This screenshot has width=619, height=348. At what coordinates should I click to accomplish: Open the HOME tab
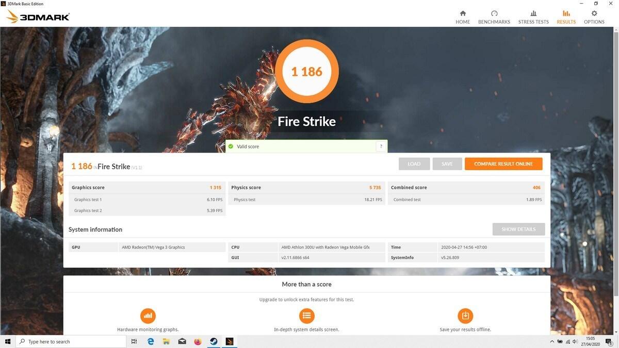[x=463, y=17]
